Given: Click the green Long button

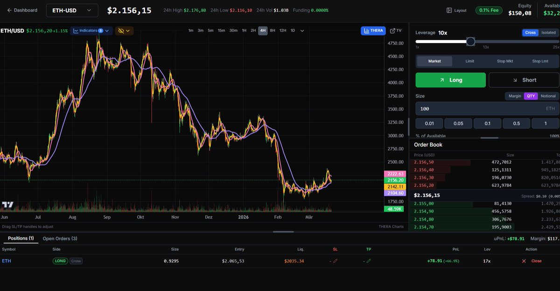Looking at the screenshot, I should tap(451, 80).
